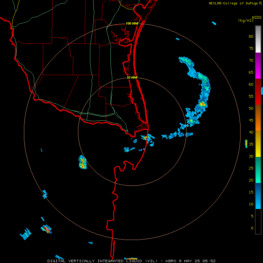Click the legend value 75
This screenshot has height=263, width=263.
coord(251,48)
